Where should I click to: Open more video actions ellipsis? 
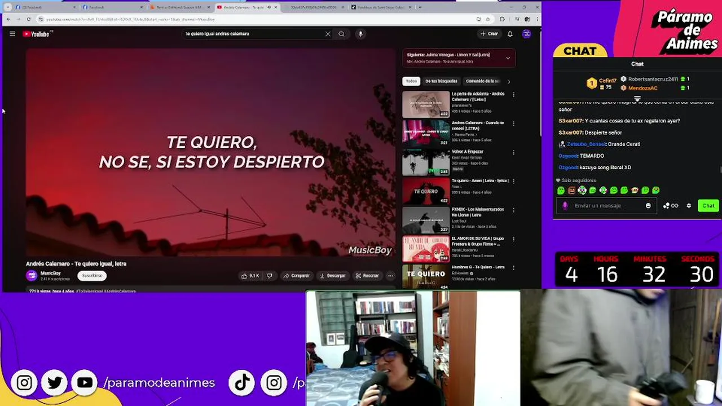[x=390, y=276]
